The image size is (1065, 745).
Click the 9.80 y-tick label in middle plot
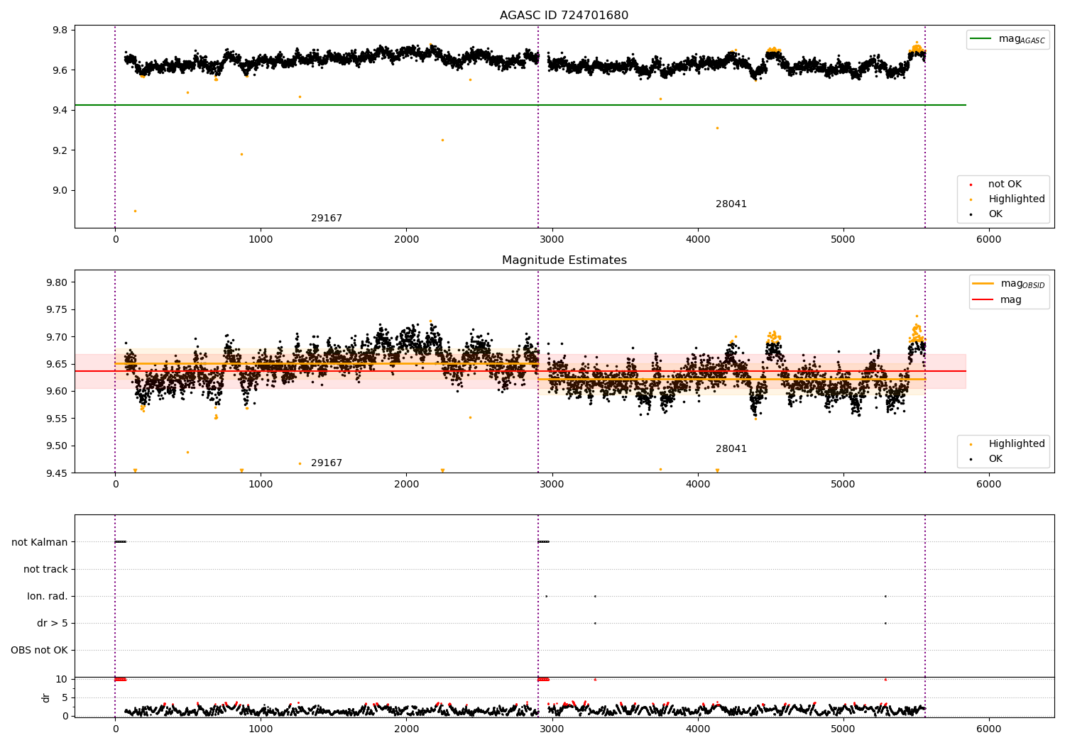point(58,283)
